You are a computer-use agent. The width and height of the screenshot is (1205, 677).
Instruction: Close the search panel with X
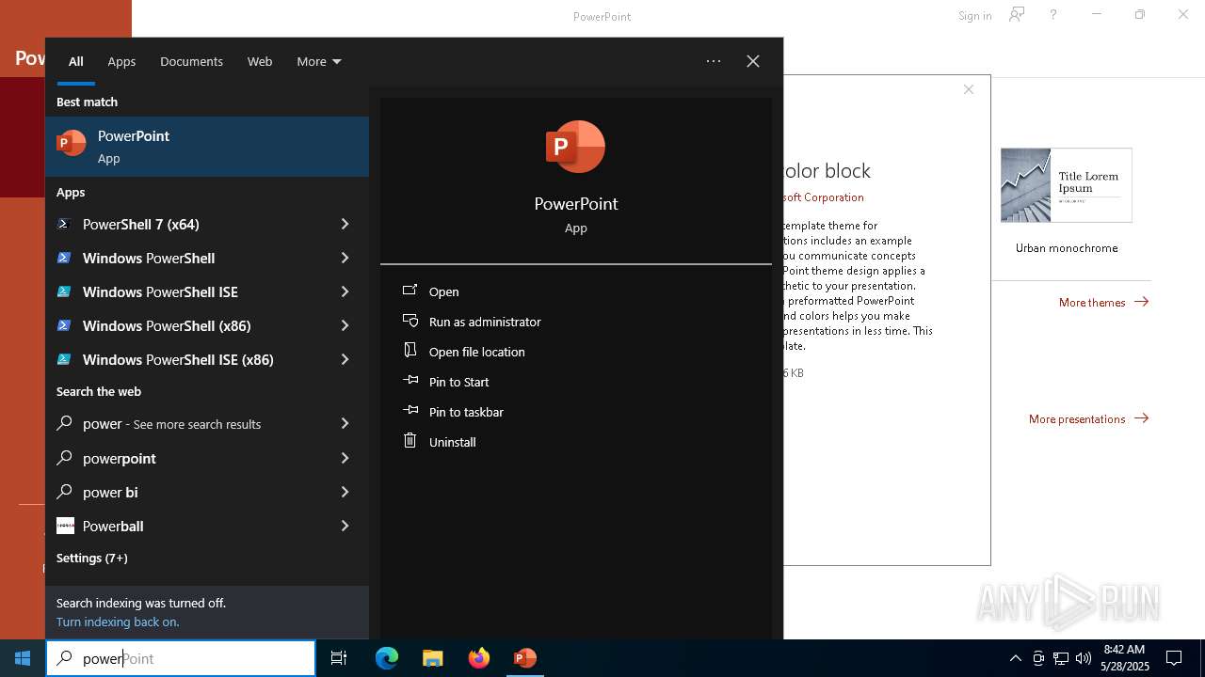coord(753,61)
